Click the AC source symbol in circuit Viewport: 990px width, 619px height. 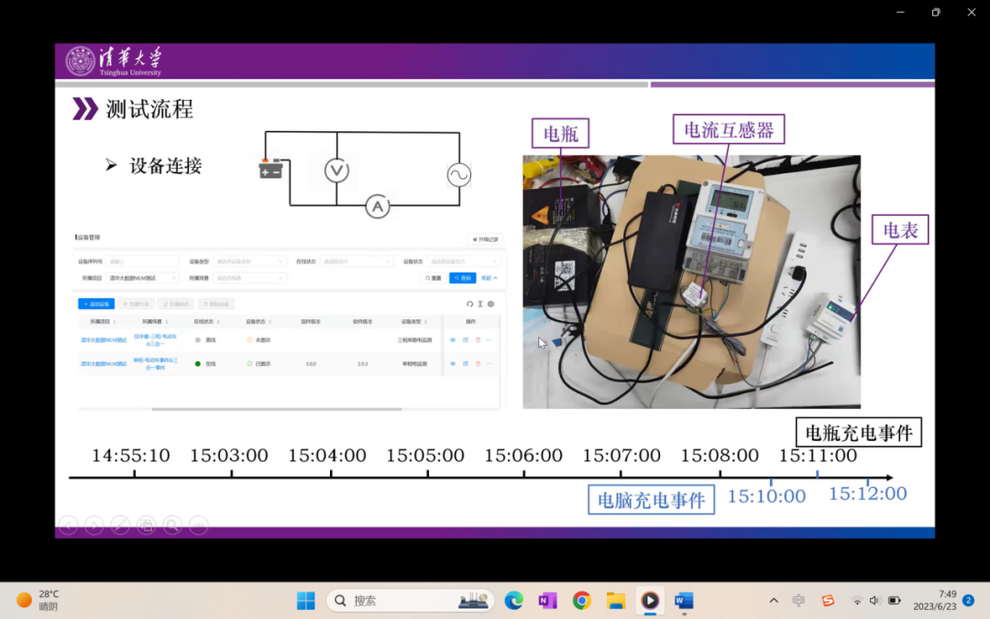coord(459,175)
